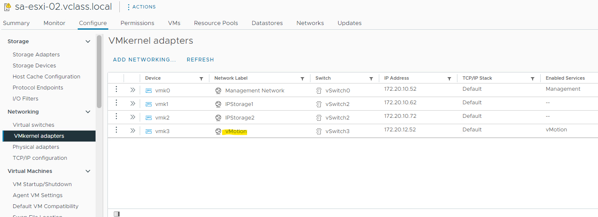Click the Management Network port group icon

218,91
